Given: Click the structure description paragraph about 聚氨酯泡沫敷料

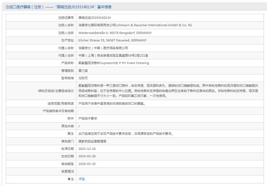Looking at the screenshot, I should click(x=168, y=91).
